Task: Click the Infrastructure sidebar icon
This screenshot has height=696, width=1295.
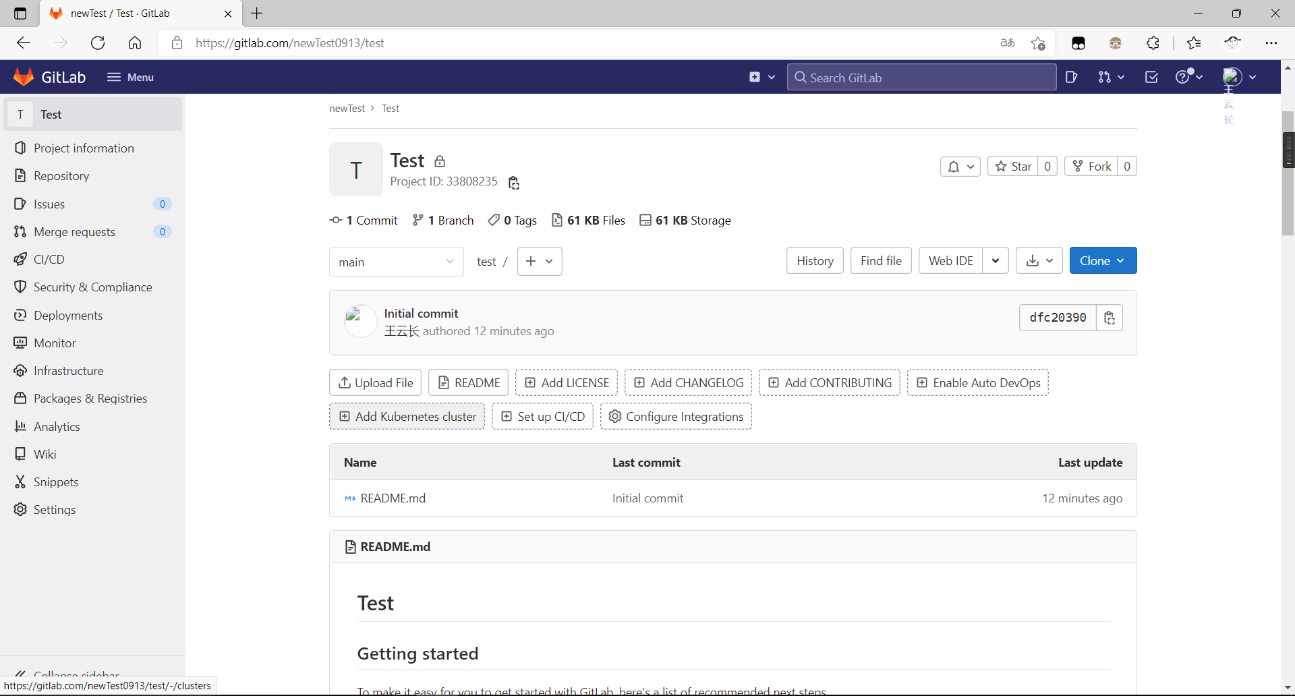Action: [x=20, y=371]
